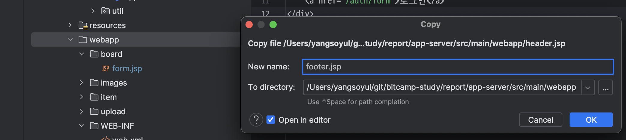
Task: Select the webapp folder icon
Action: [x=83, y=39]
